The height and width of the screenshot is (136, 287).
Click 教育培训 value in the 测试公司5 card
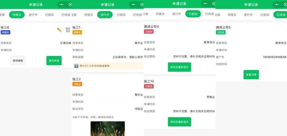coord(281,43)
